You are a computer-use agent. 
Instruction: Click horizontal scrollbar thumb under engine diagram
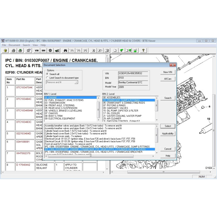click(164, 172)
